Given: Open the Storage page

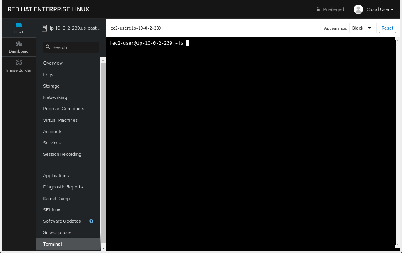Looking at the screenshot, I should click(51, 86).
